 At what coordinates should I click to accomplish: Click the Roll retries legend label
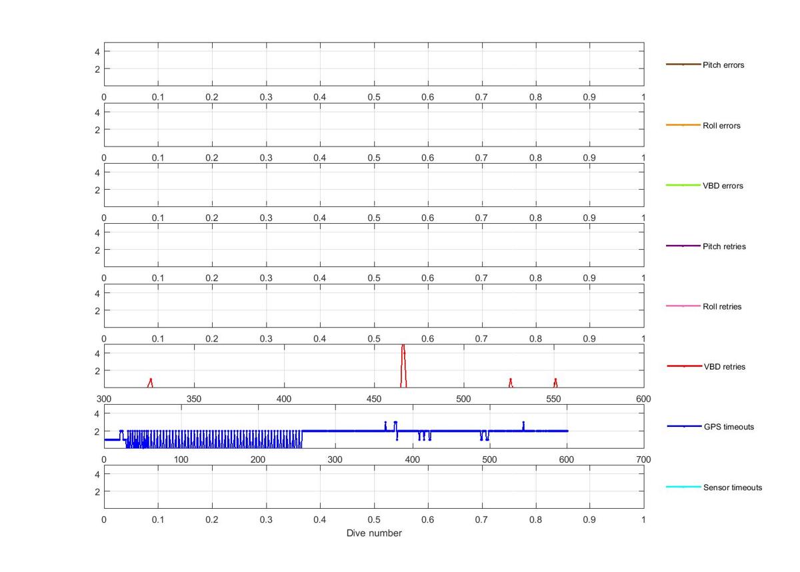(722, 307)
